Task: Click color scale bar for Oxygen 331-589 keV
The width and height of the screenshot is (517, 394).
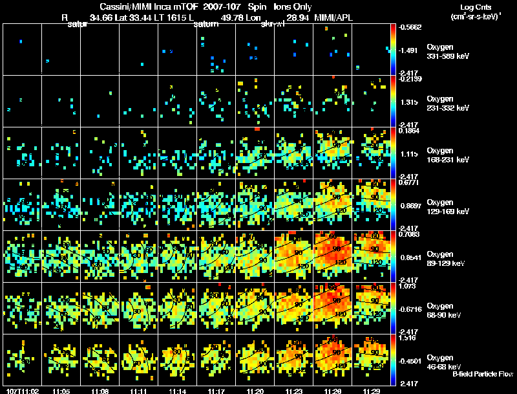Action: click(393, 50)
